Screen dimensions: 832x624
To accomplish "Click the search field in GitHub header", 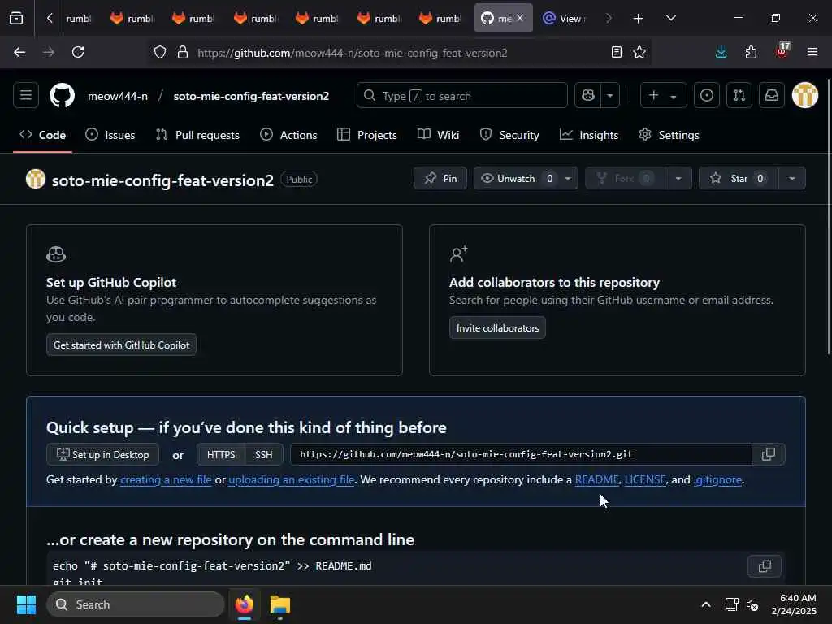I will click(461, 96).
